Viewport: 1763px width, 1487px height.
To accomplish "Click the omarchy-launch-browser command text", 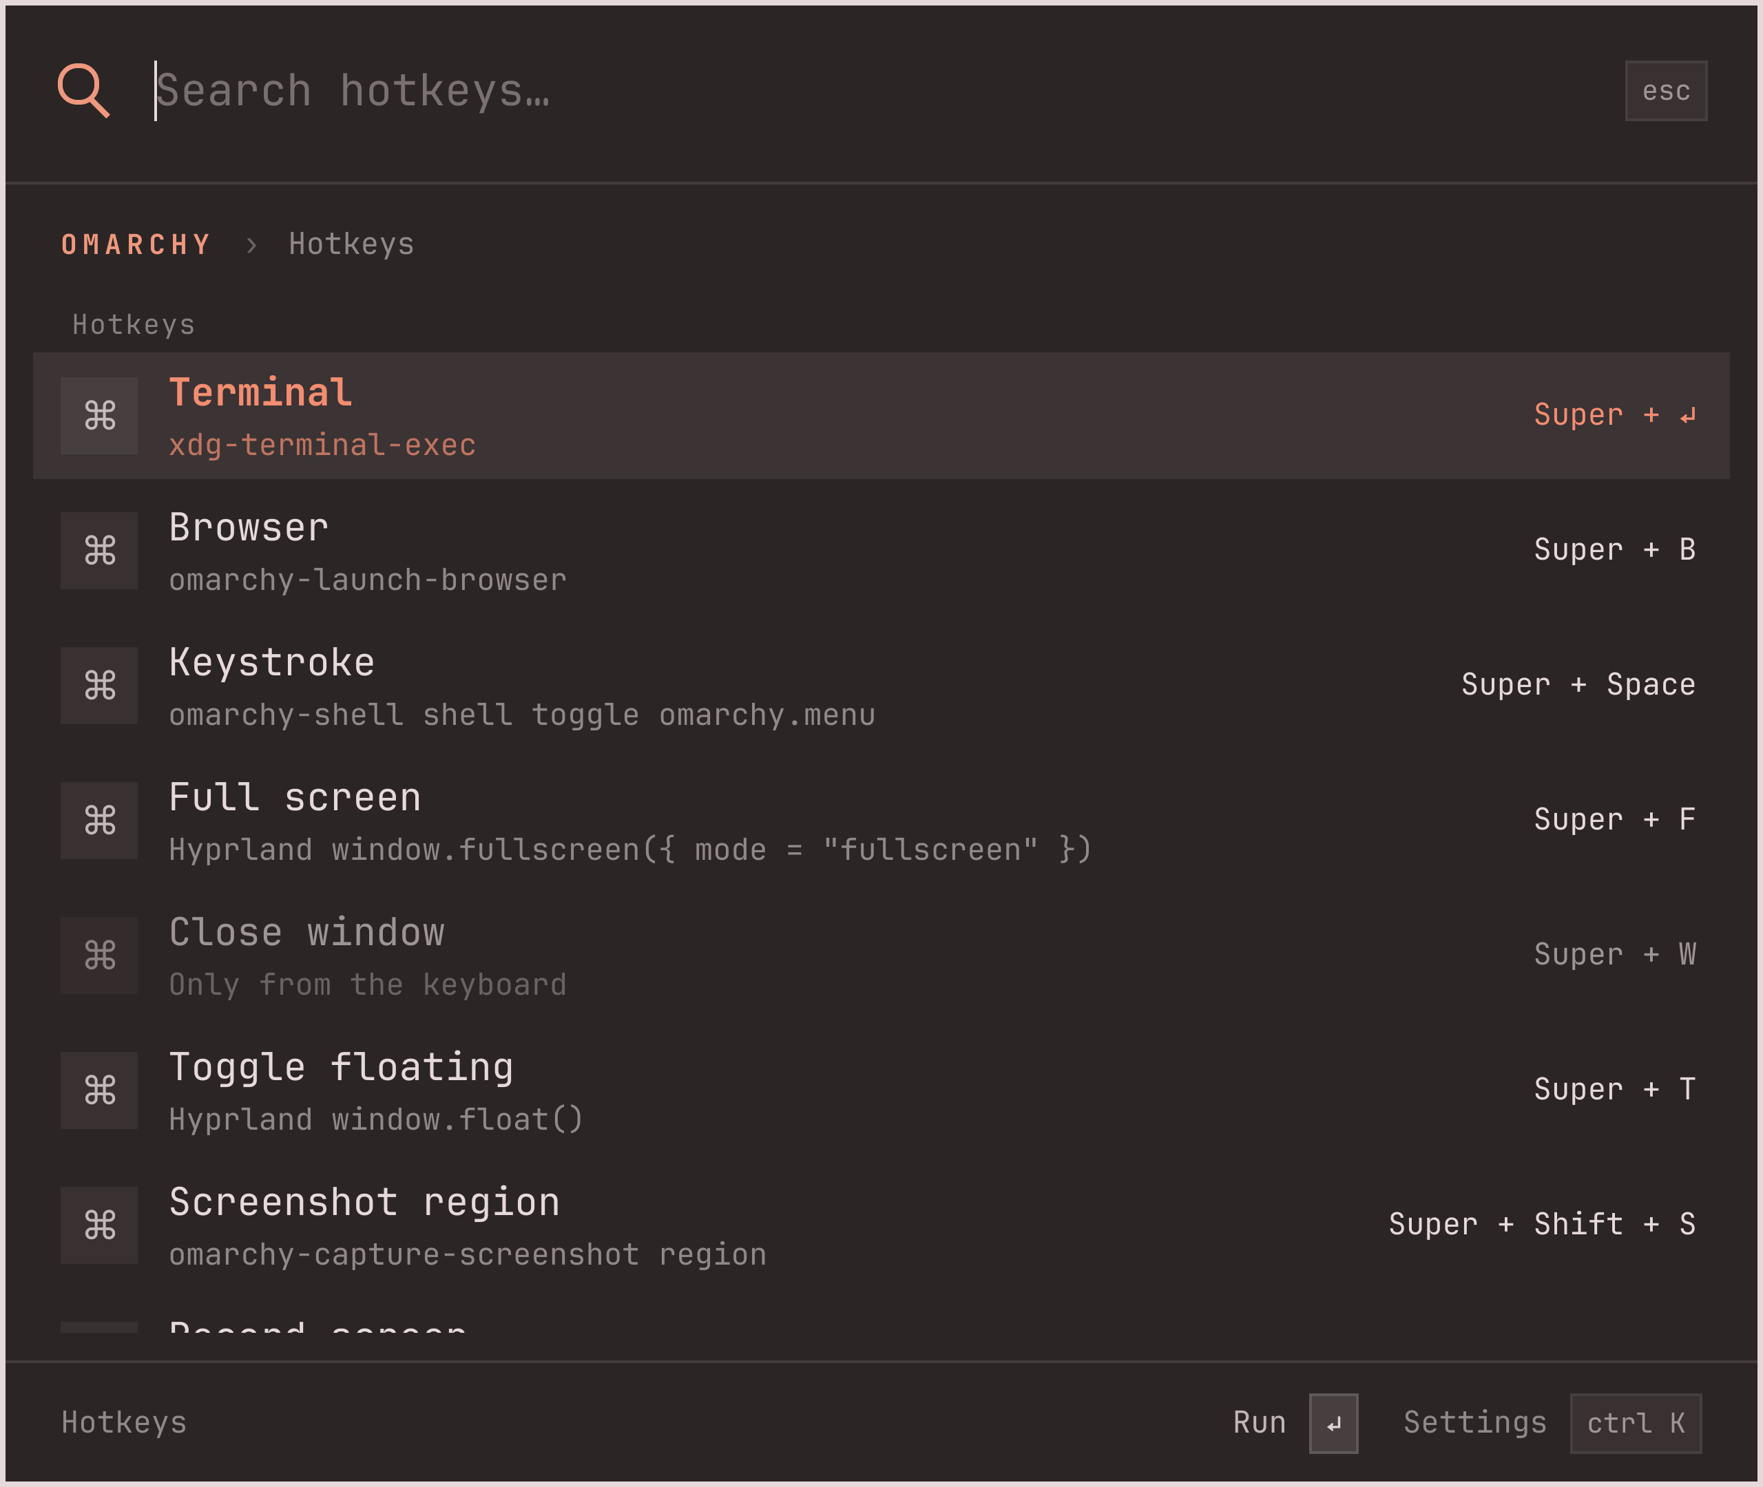I will [368, 580].
